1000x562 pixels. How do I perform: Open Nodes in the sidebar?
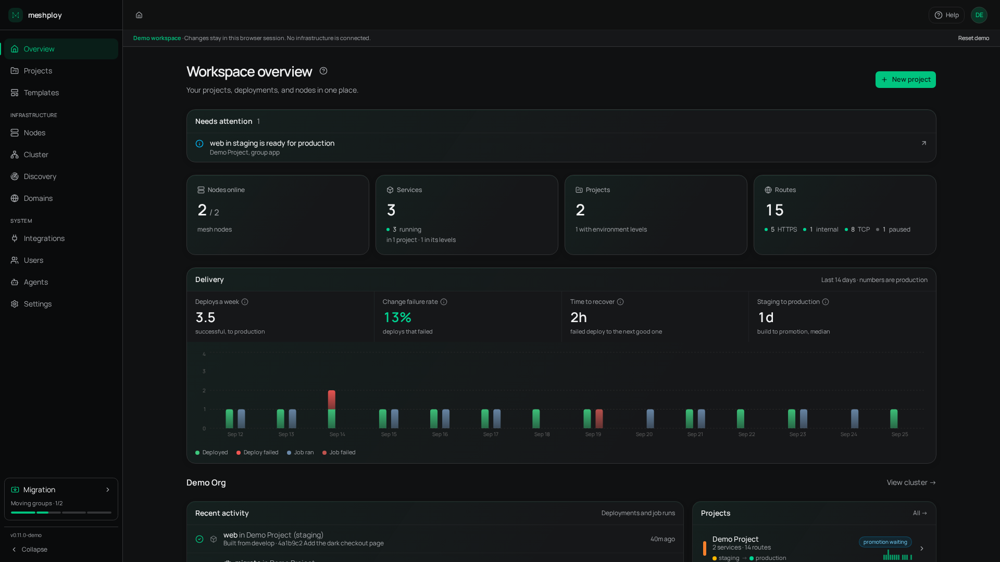click(x=61, y=133)
